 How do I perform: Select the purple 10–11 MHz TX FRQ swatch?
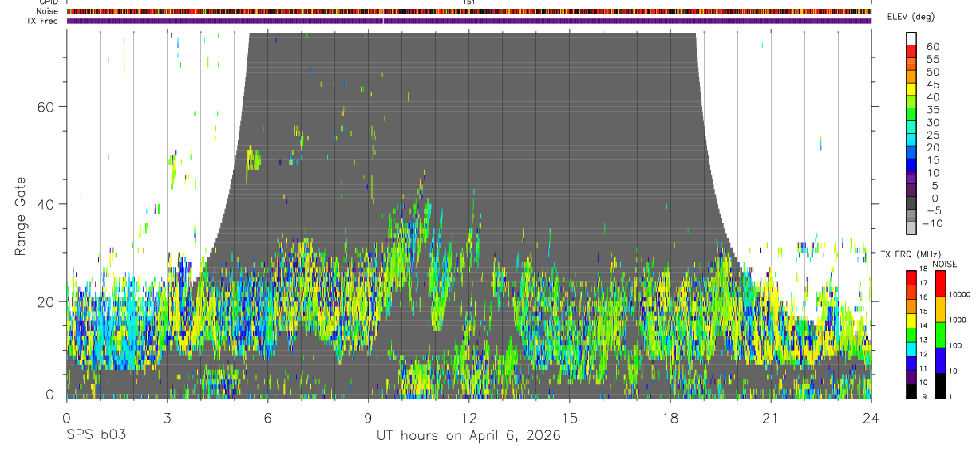[x=911, y=377]
